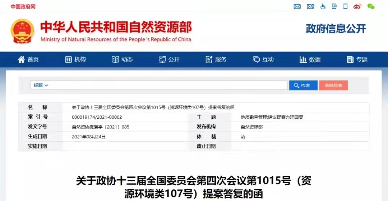Expand the 标题 search-field dropdown

(x=41, y=85)
